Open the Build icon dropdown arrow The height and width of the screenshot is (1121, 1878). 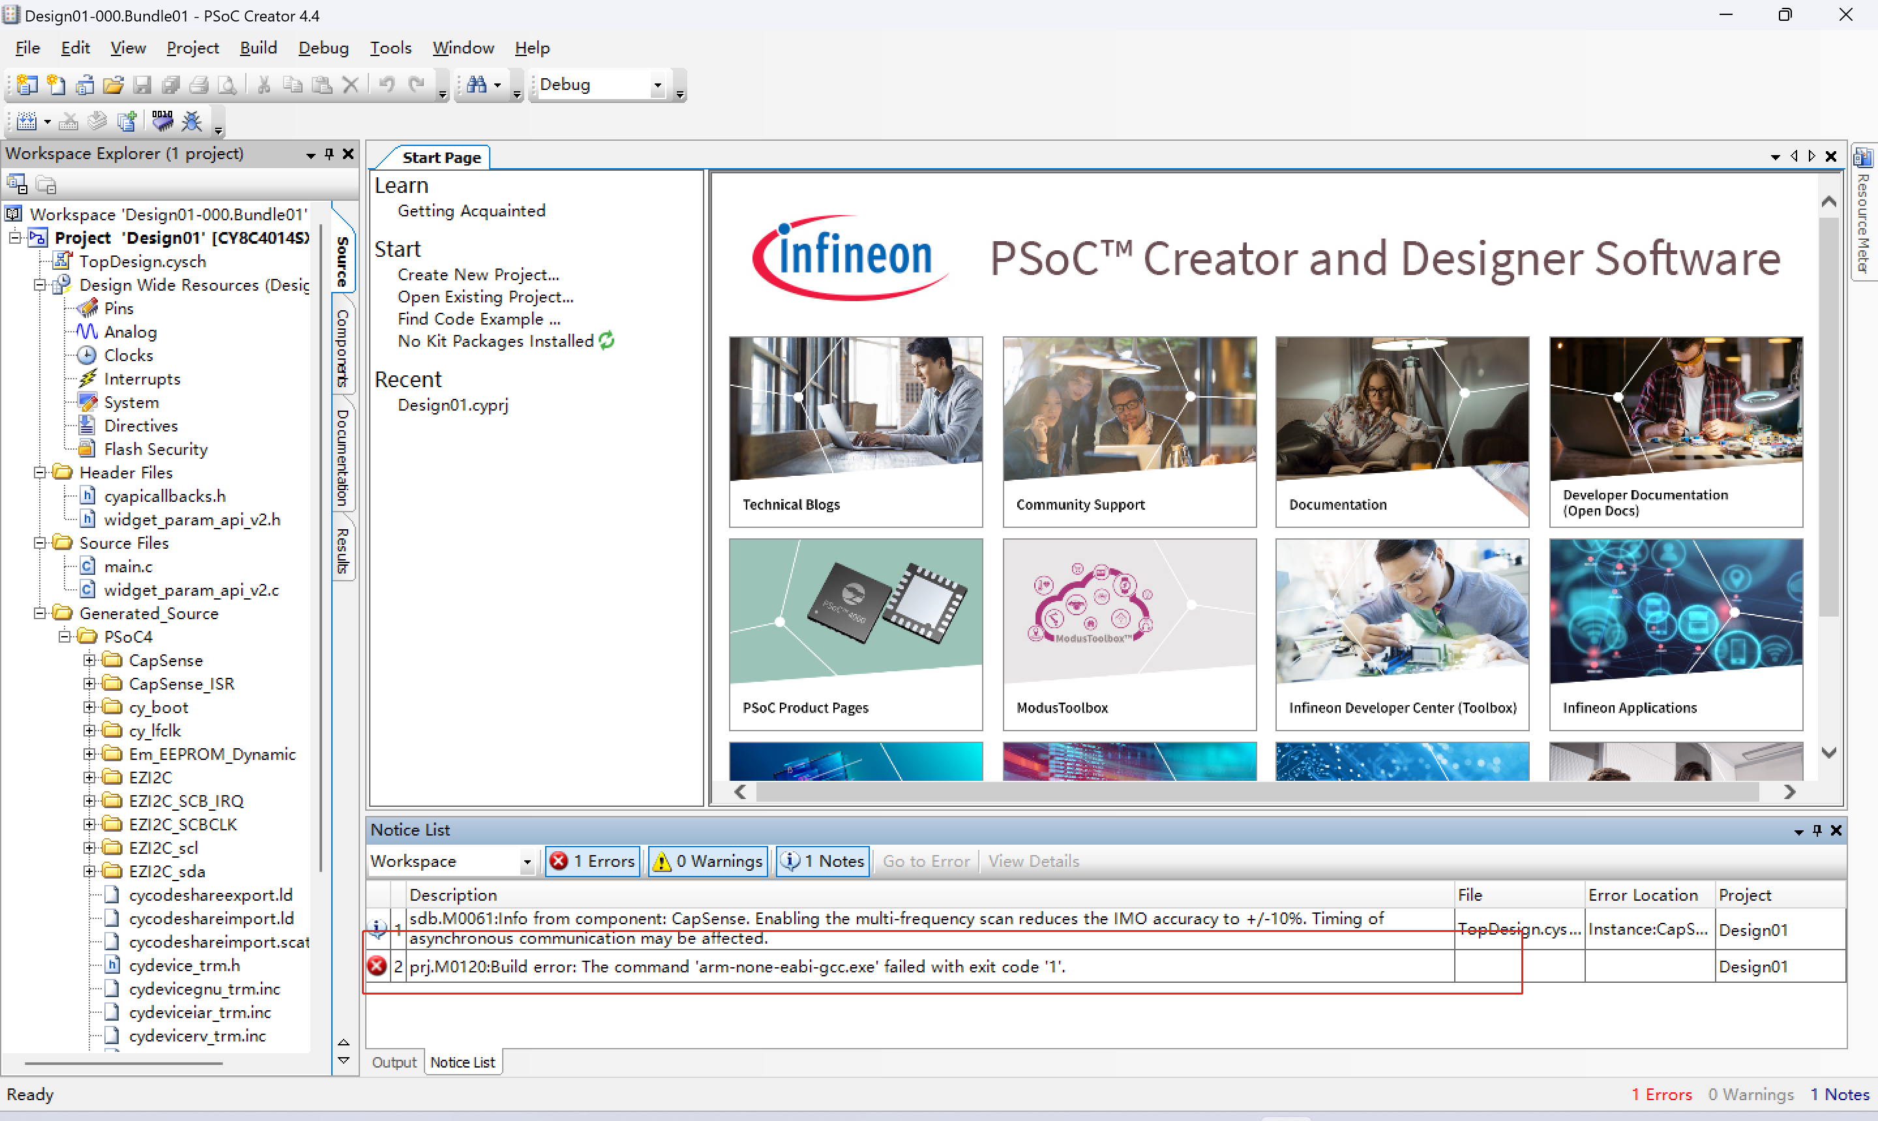pyautogui.click(x=47, y=122)
